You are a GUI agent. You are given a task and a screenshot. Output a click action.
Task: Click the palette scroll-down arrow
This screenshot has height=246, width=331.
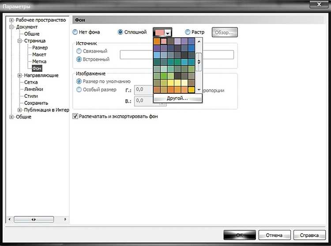pos(199,90)
